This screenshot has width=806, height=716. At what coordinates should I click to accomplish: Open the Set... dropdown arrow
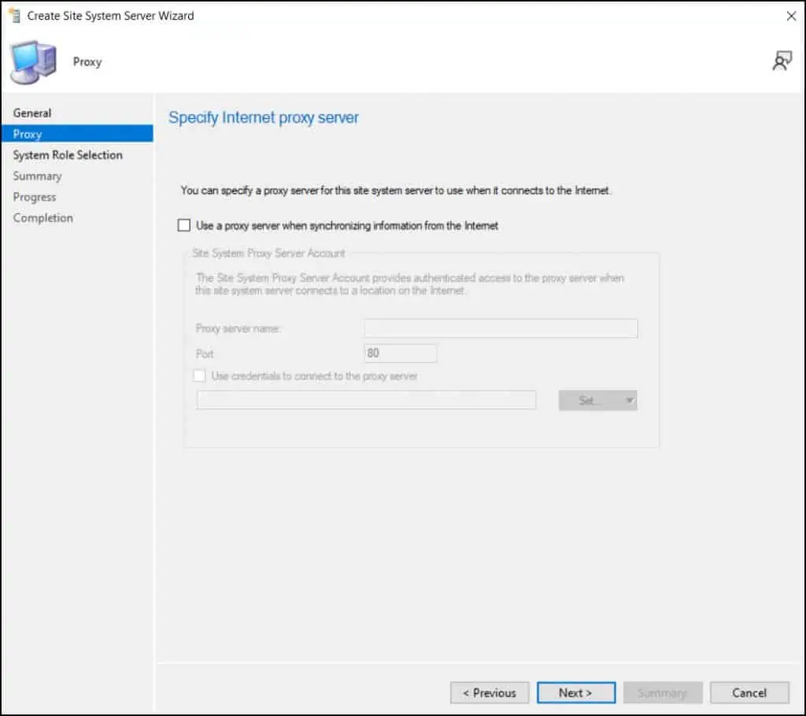(628, 400)
